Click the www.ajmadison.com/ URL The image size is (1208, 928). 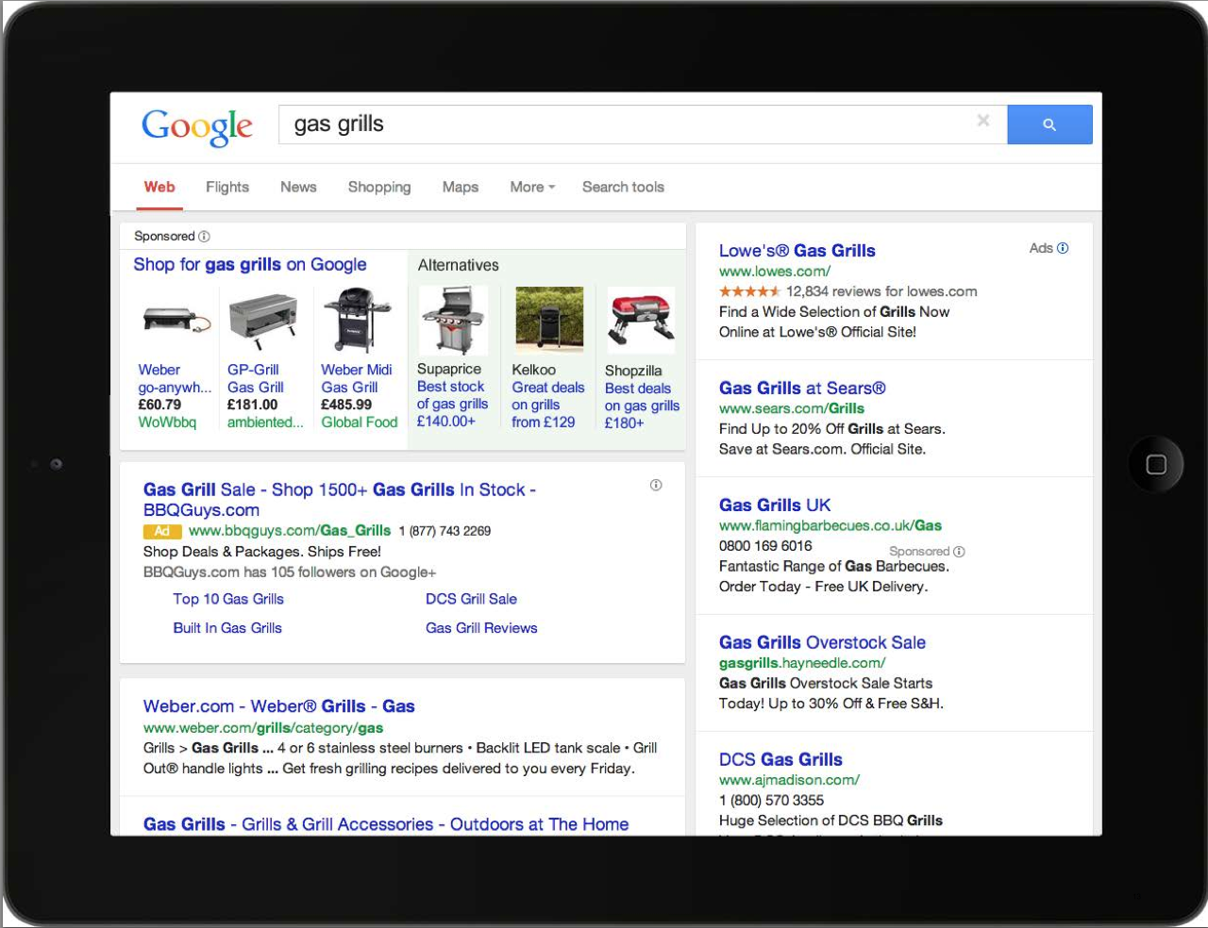(x=789, y=781)
